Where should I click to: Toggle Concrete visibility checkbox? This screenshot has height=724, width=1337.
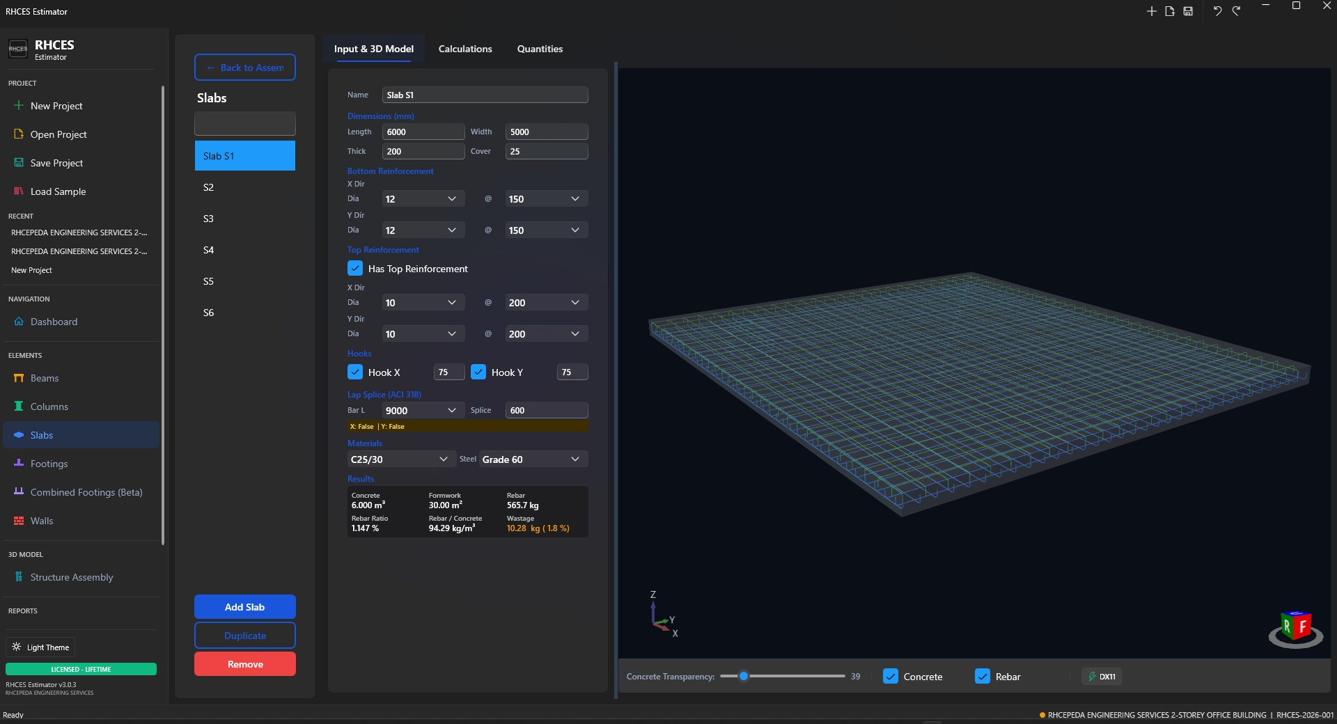(891, 677)
